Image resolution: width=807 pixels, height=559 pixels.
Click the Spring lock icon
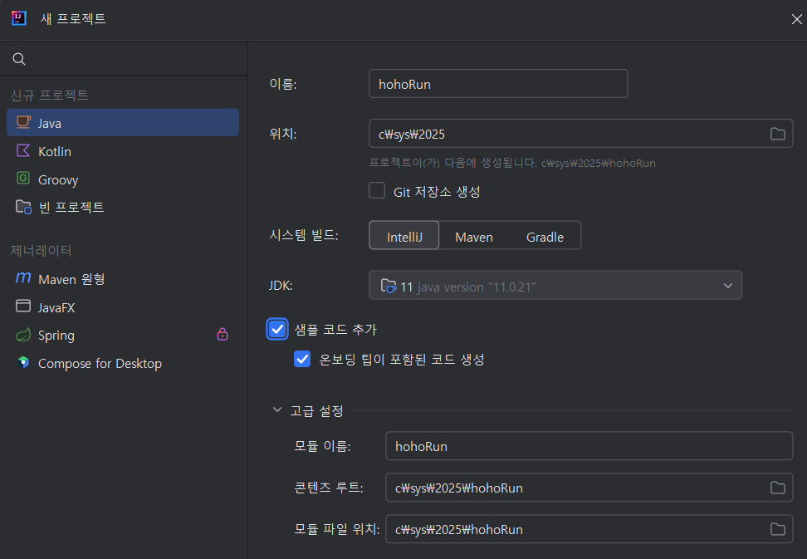click(223, 334)
